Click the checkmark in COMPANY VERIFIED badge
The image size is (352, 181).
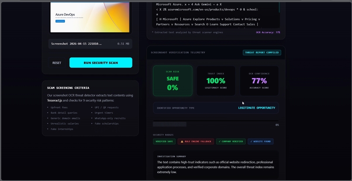(x=220, y=141)
